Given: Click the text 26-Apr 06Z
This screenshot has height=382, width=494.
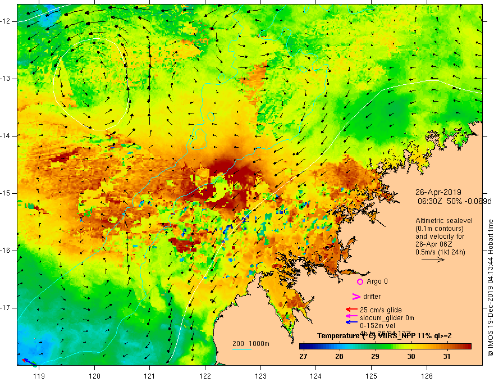Looking at the screenshot, I should (434, 244).
